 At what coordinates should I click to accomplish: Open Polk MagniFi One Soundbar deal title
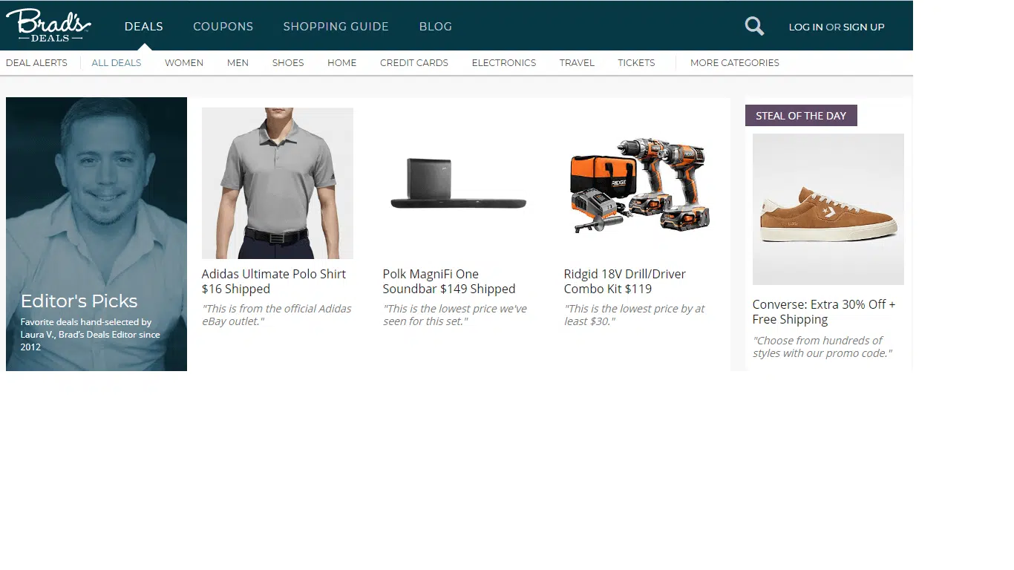[x=449, y=281]
